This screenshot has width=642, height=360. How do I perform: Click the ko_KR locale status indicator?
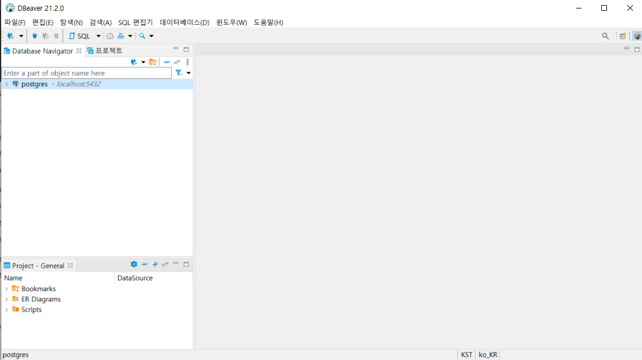488,355
